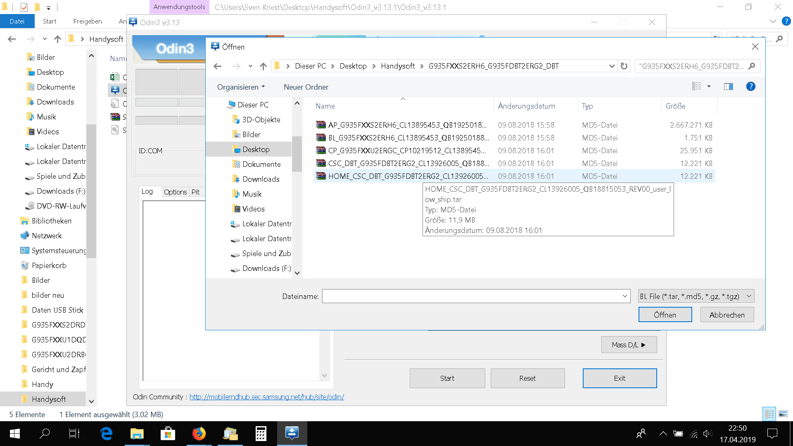This screenshot has height=446, width=793.
Task: Select the CP_G935FXXU2ERGC file icon
Action: pos(321,150)
